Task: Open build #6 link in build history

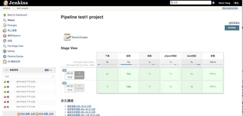Action: tap(8, 82)
